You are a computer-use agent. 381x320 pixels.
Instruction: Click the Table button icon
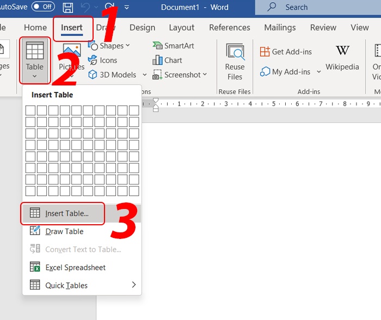35,51
